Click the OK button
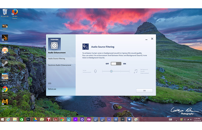Image resolution: width=202 pixels, height=130 pixels. [x=144, y=90]
